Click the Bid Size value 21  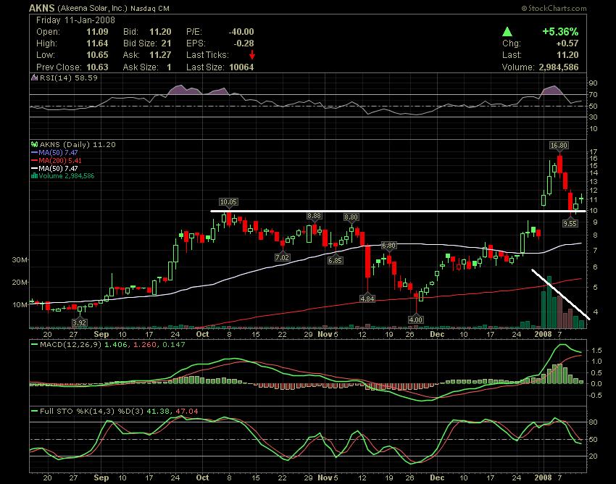coord(166,43)
